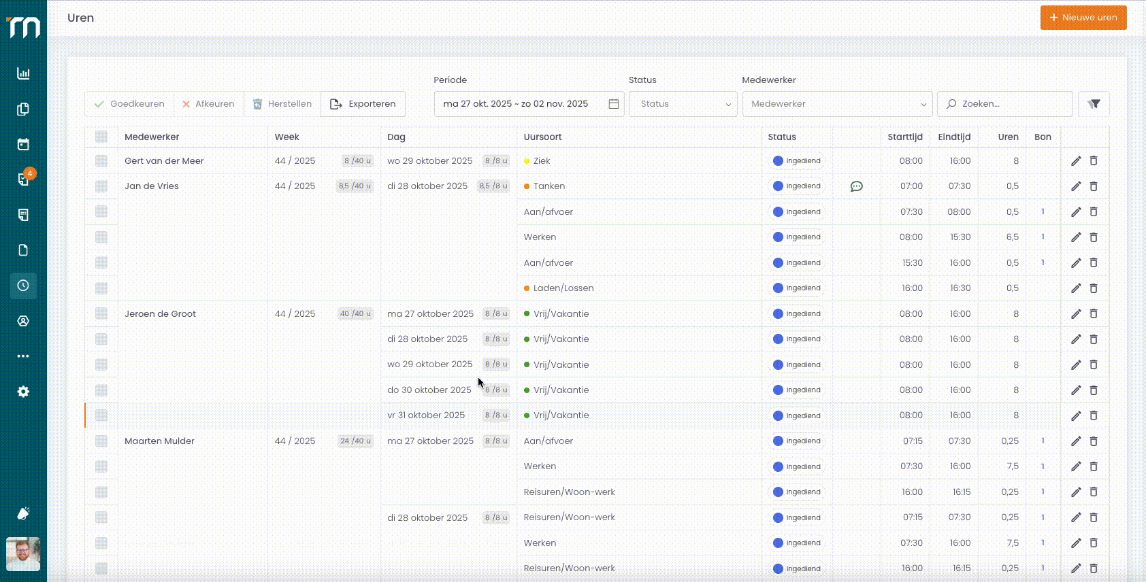
Task: Click the Nieuwe uren button
Action: pyautogui.click(x=1083, y=18)
